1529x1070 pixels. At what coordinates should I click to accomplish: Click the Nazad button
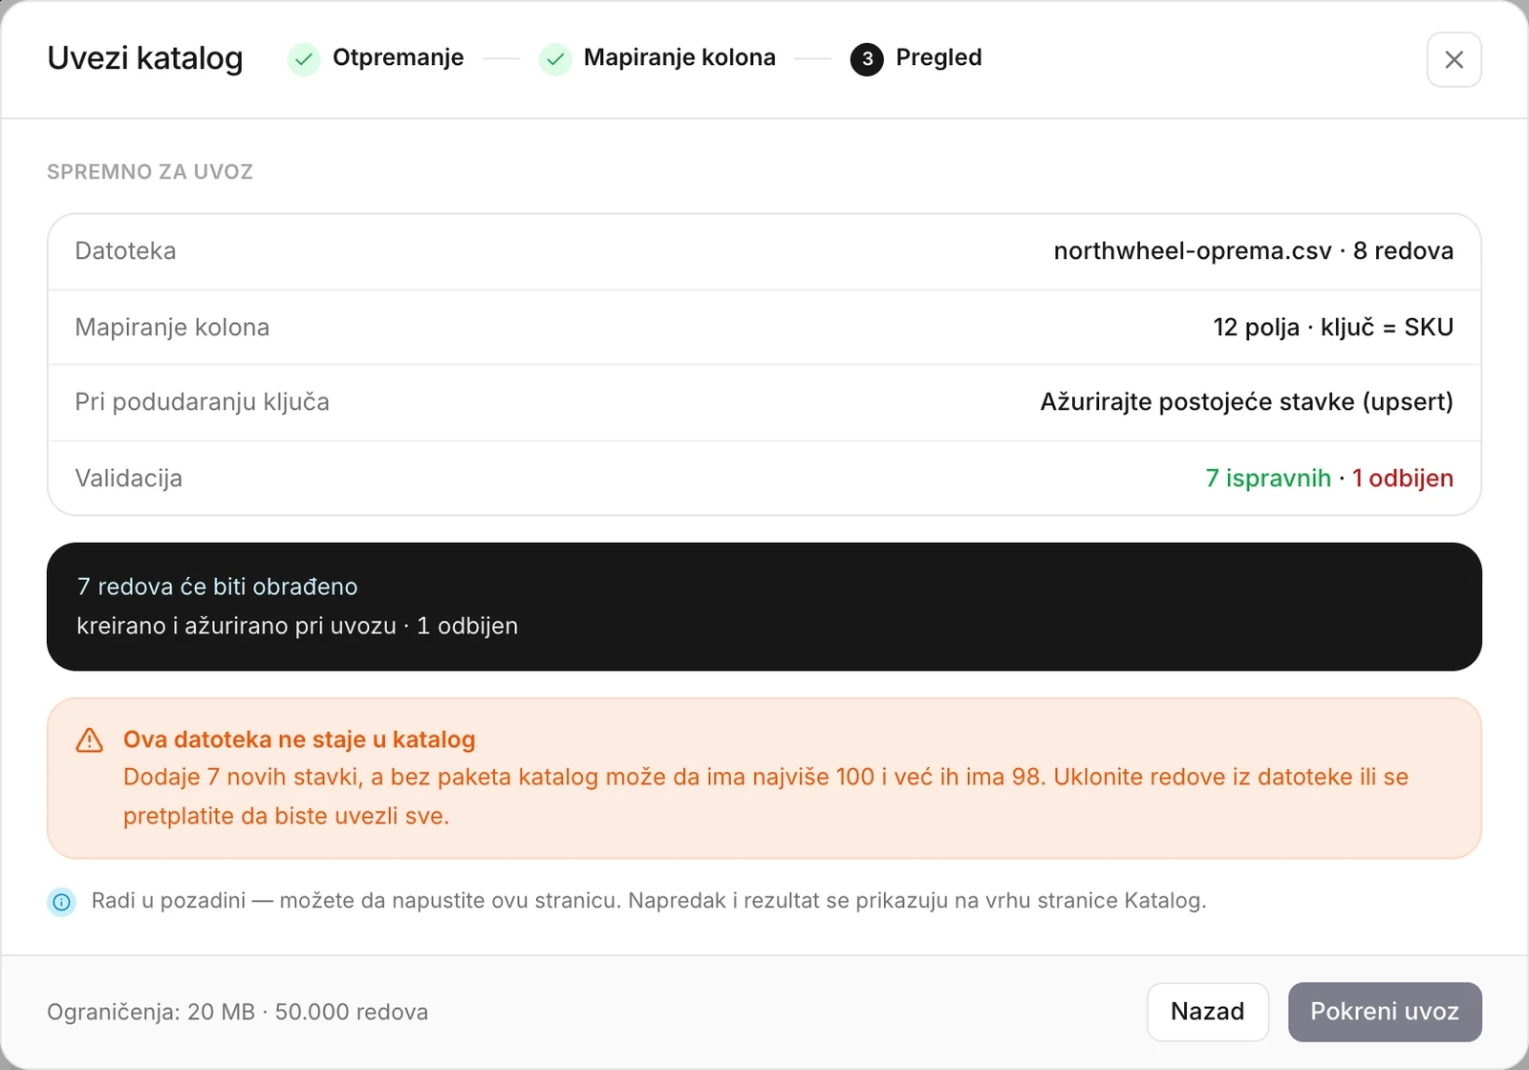1208,1012
